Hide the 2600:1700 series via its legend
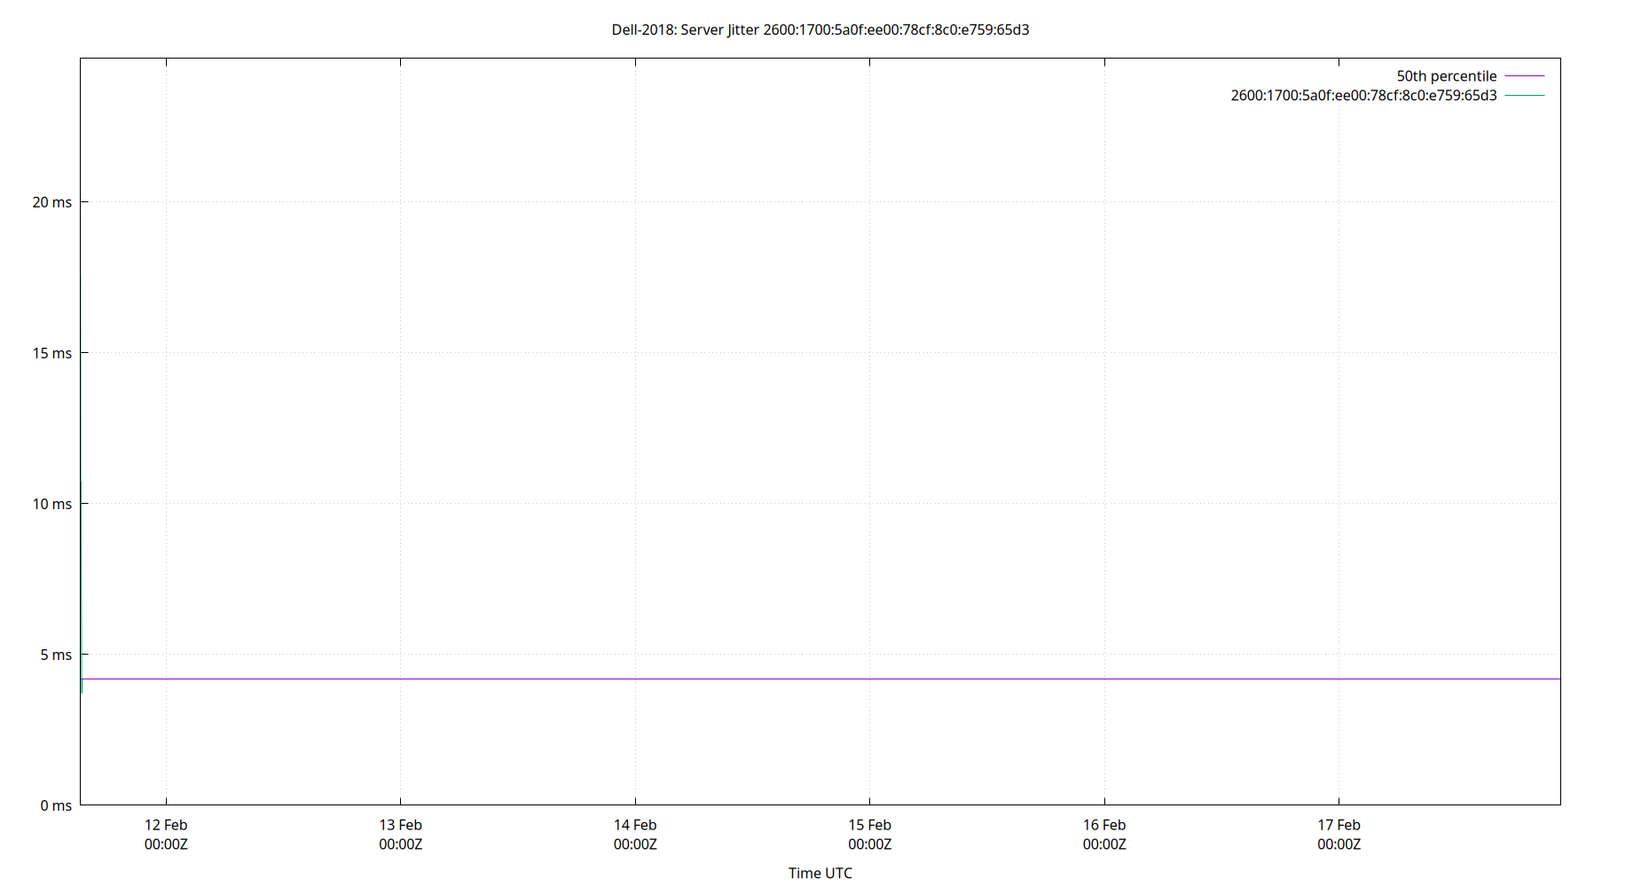 coord(1362,95)
